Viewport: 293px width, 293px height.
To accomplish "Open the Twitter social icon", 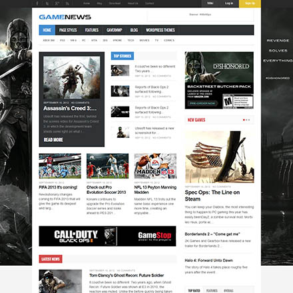I will click(47, 3).
